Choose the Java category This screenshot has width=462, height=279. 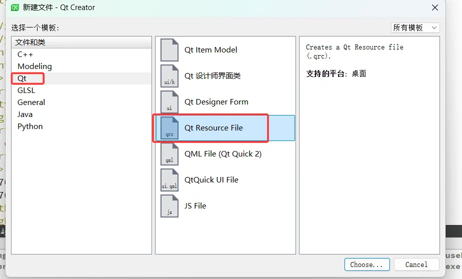point(81,114)
